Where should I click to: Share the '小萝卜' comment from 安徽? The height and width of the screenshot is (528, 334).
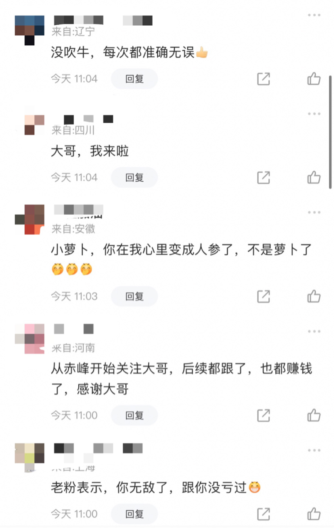[264, 296]
